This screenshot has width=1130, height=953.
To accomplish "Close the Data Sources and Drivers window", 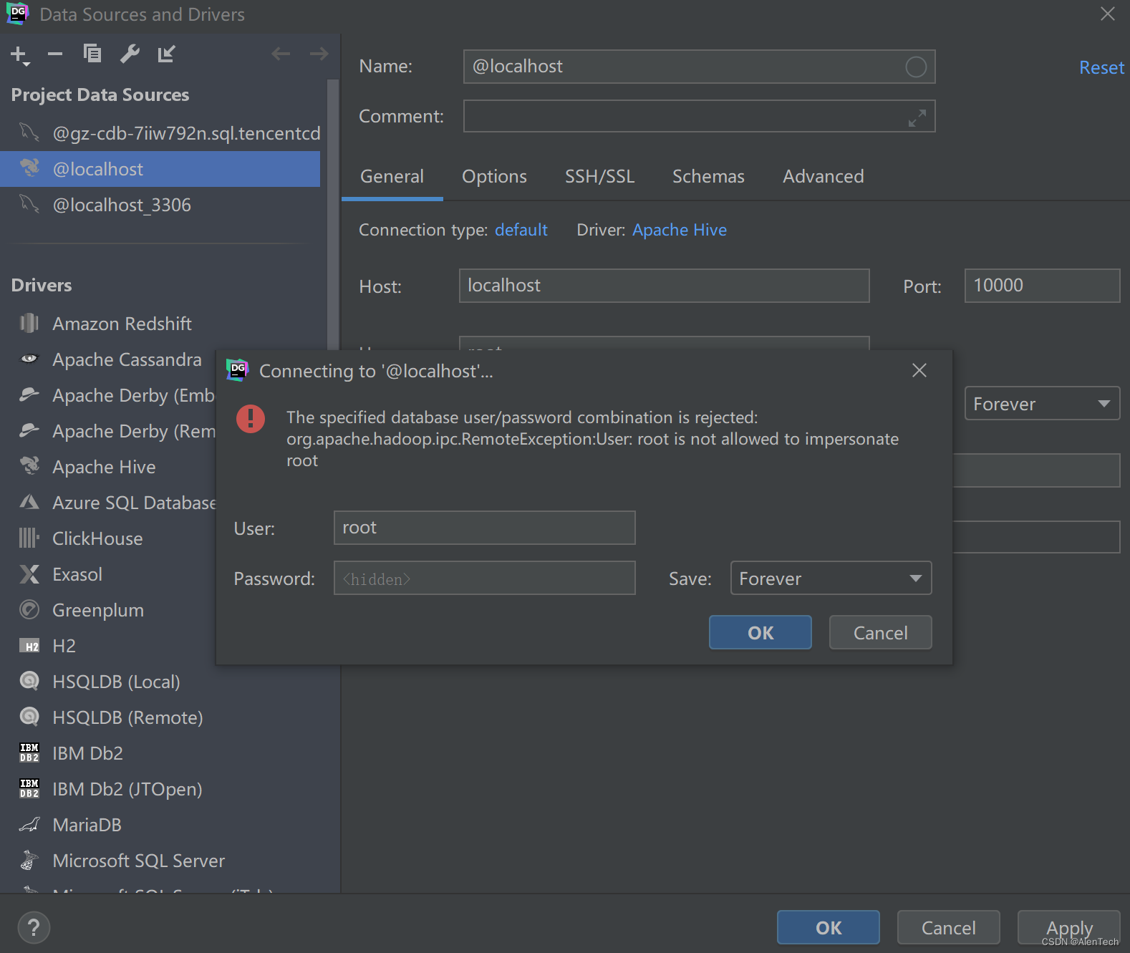I will [1107, 14].
